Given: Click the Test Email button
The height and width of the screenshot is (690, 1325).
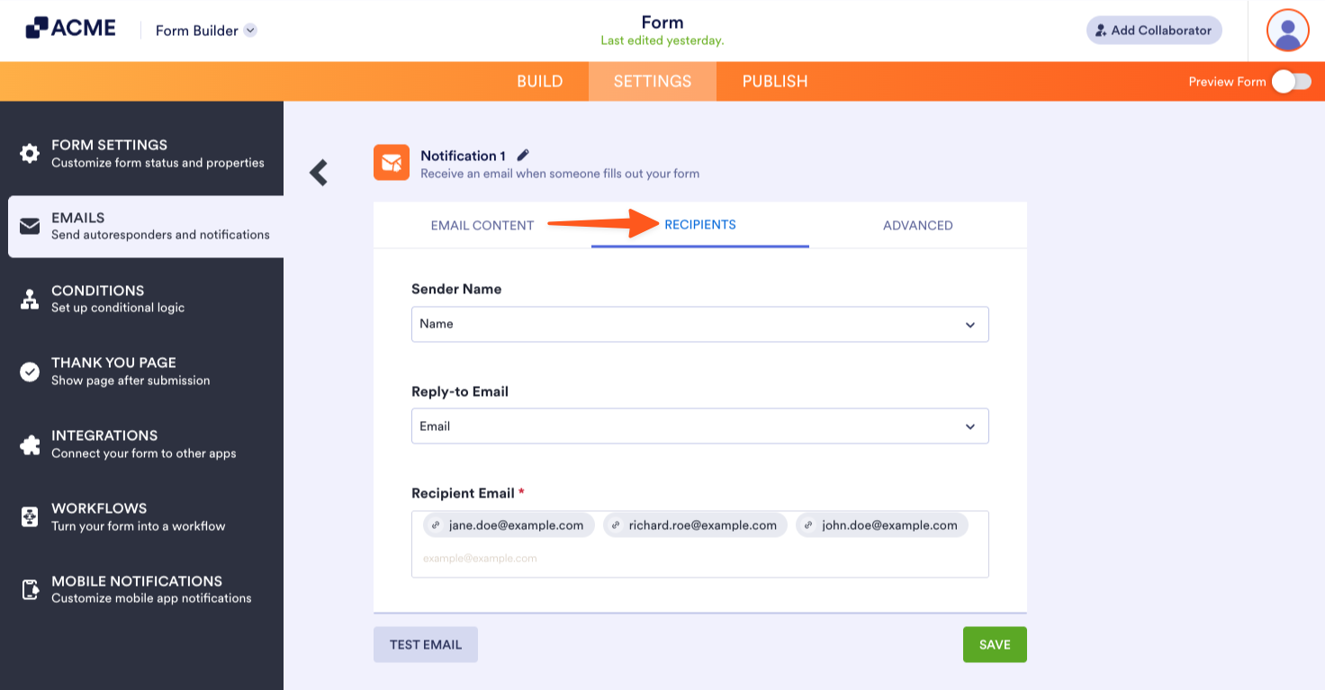Looking at the screenshot, I should [425, 644].
